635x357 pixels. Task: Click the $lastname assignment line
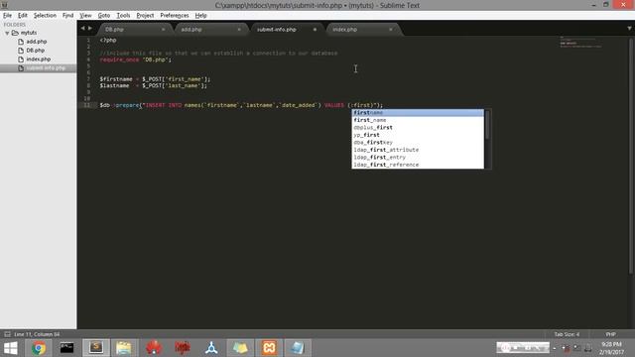154,86
